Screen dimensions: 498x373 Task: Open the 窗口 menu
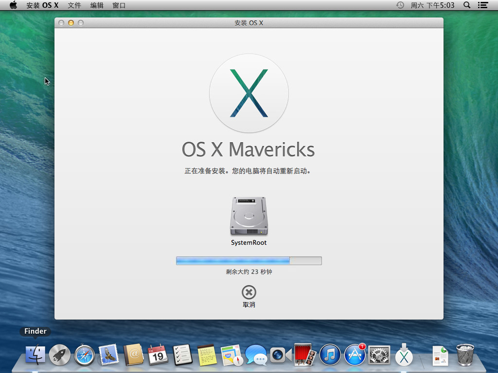click(119, 5)
